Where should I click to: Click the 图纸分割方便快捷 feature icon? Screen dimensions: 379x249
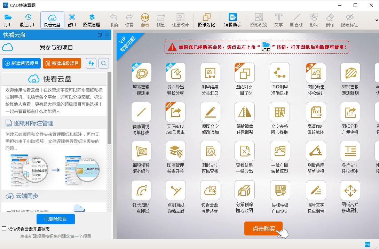click(350, 112)
